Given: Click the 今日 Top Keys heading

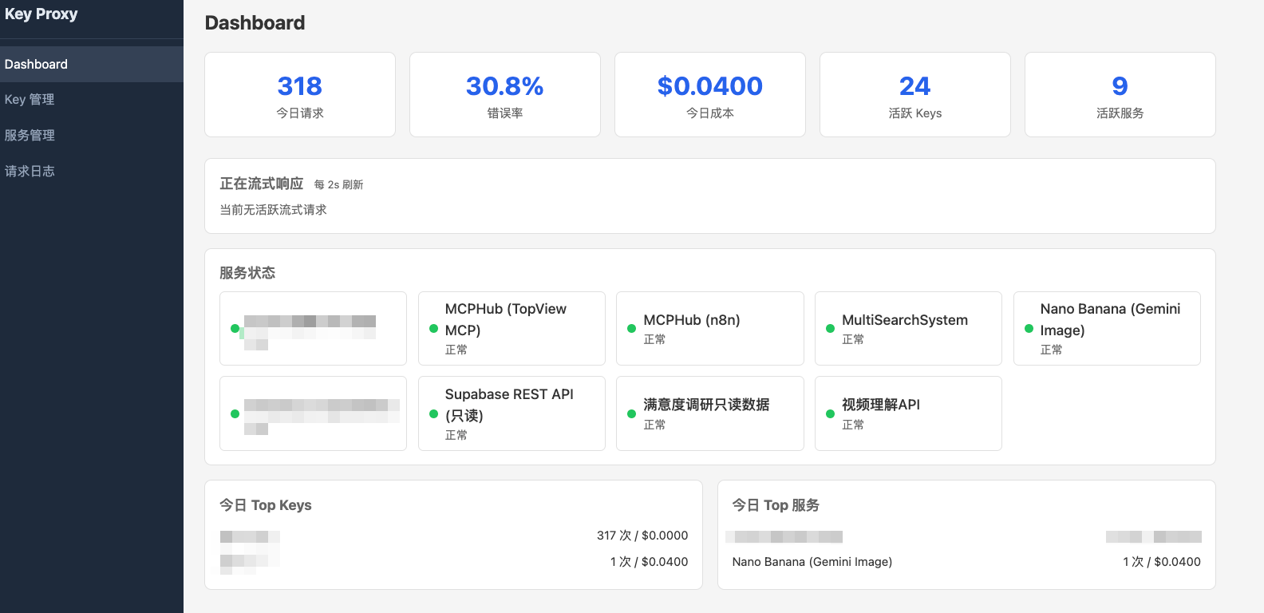Looking at the screenshot, I should point(266,505).
